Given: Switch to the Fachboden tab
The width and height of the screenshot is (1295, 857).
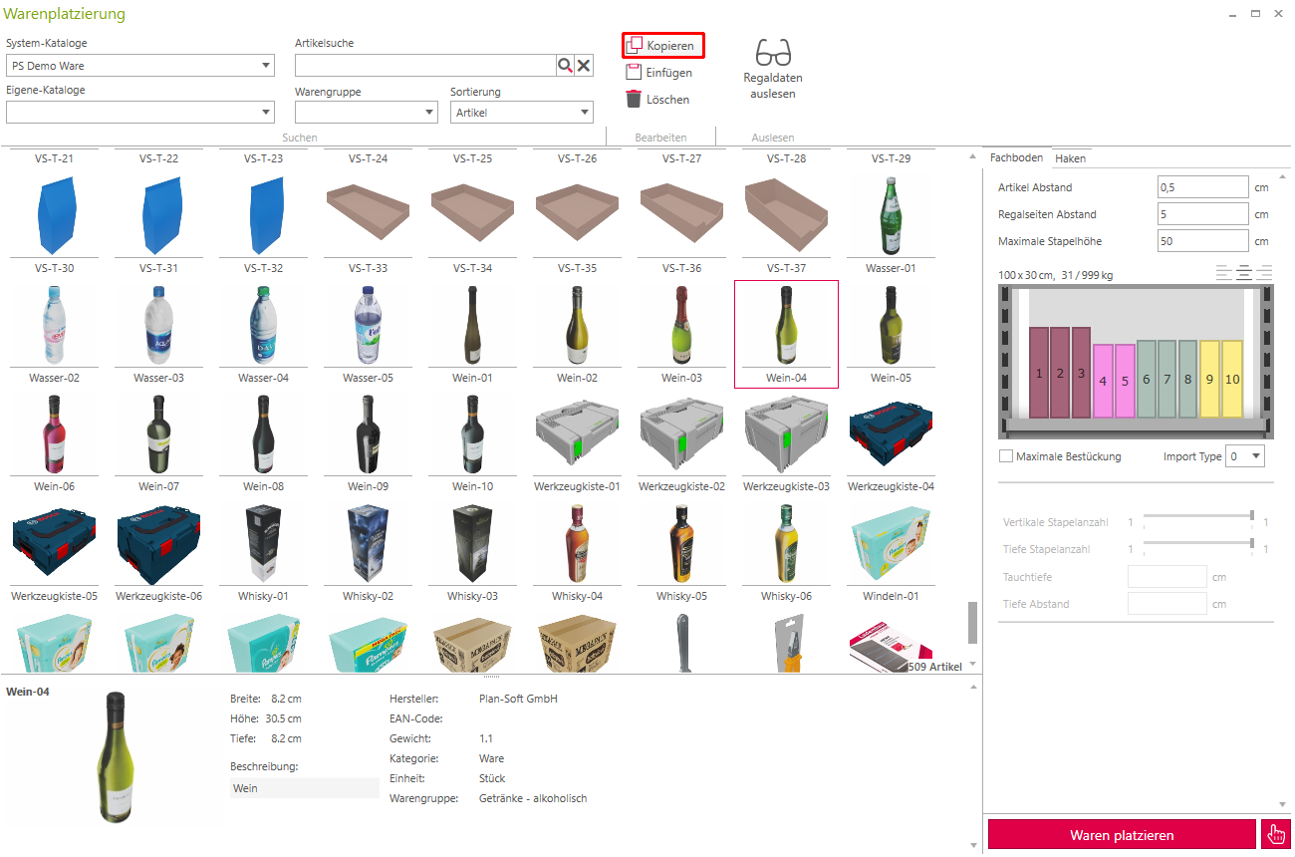Looking at the screenshot, I should [x=1016, y=158].
